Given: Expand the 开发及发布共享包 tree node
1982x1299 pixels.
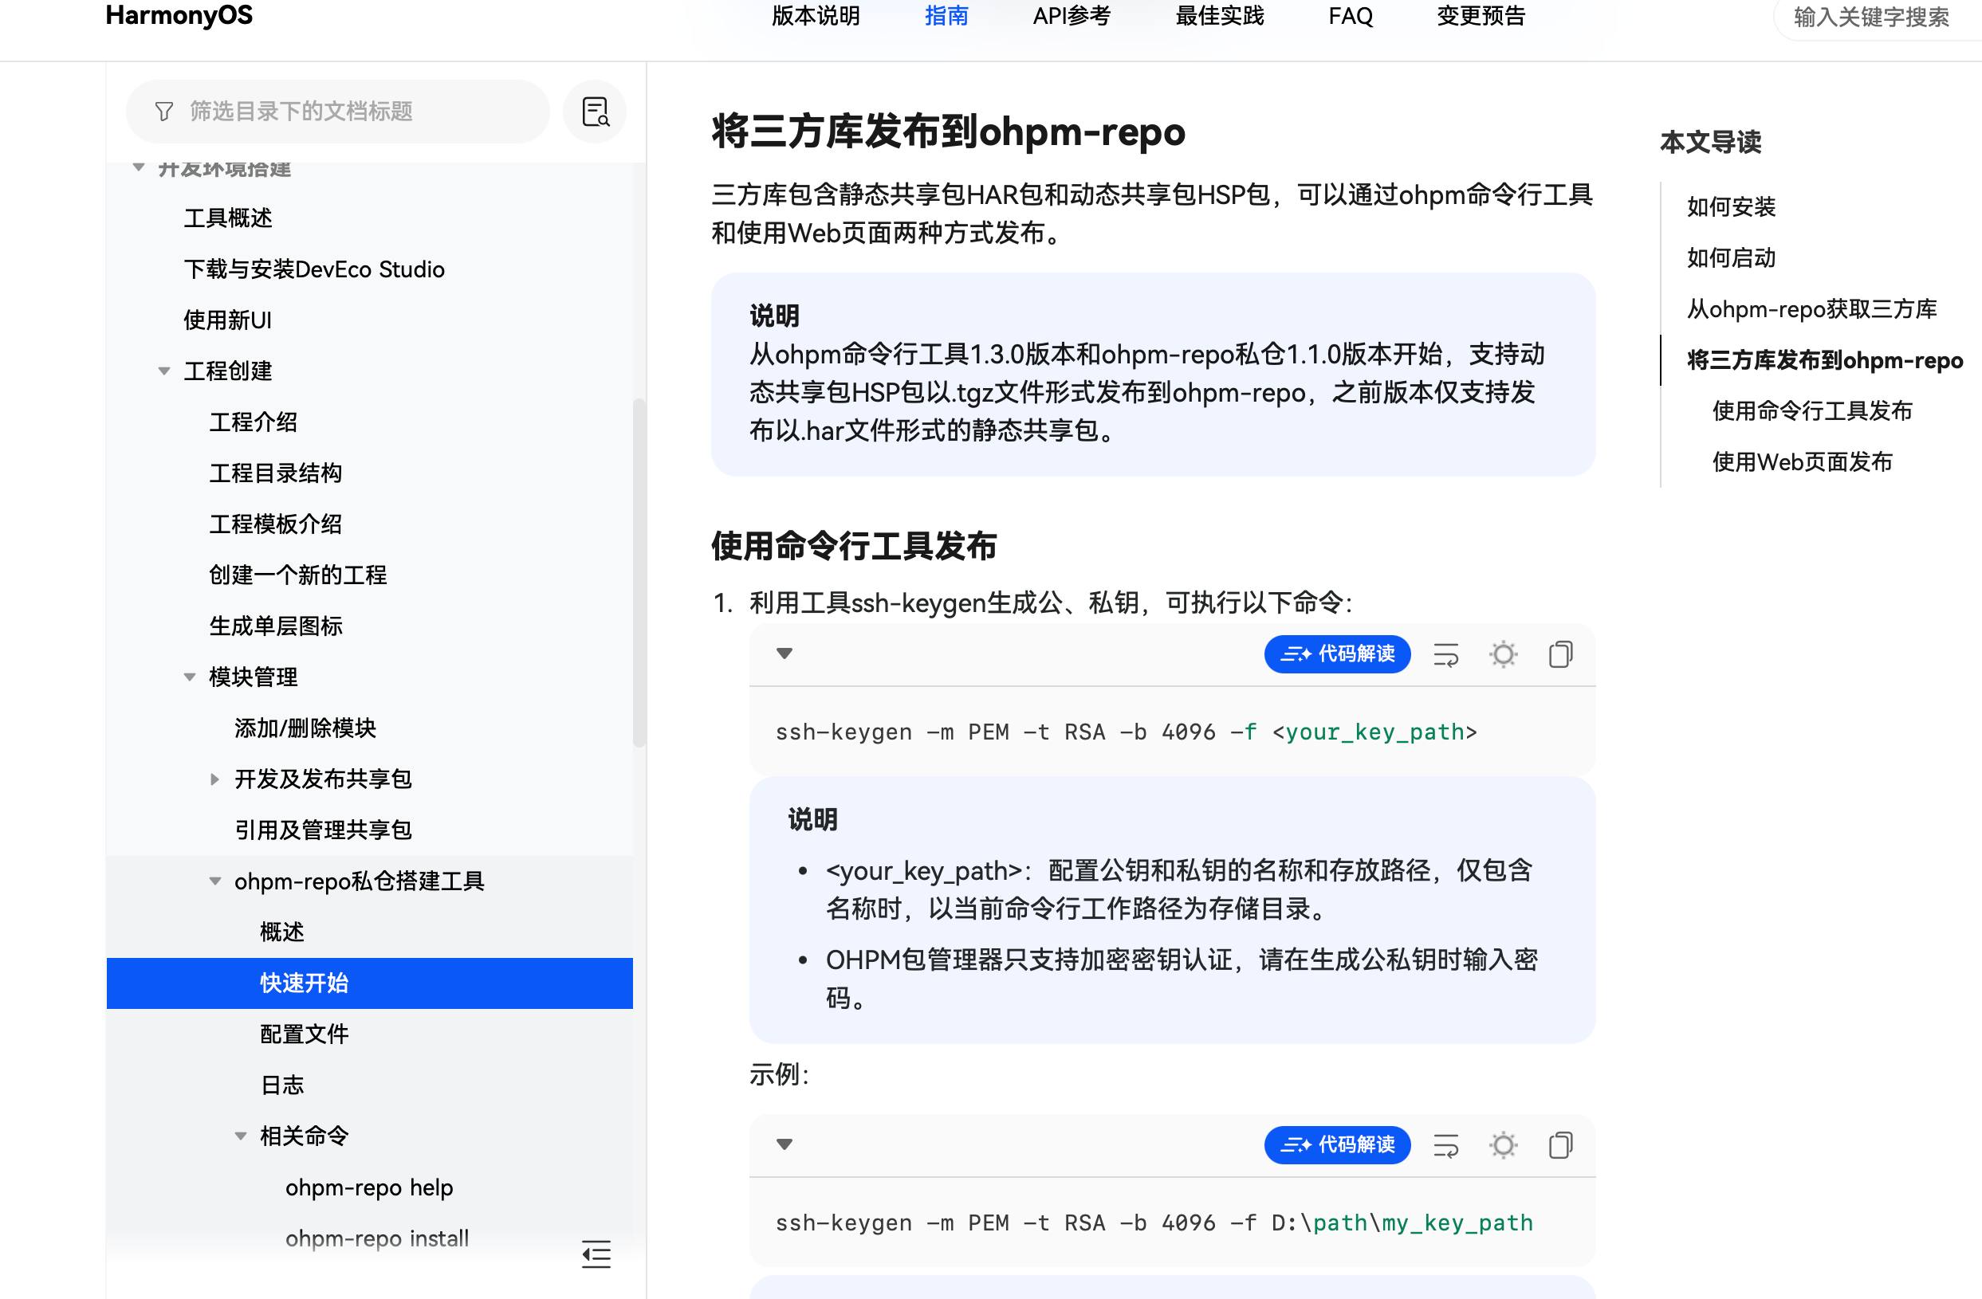Looking at the screenshot, I should [x=214, y=779].
